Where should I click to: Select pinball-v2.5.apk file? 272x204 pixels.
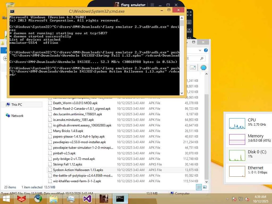[64, 153]
